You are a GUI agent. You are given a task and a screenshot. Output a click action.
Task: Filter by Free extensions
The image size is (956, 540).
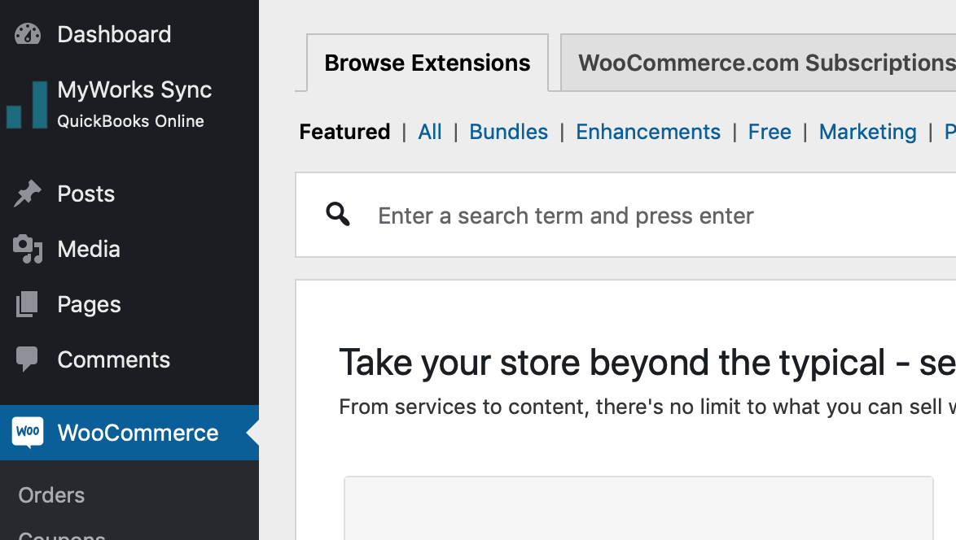(x=770, y=132)
